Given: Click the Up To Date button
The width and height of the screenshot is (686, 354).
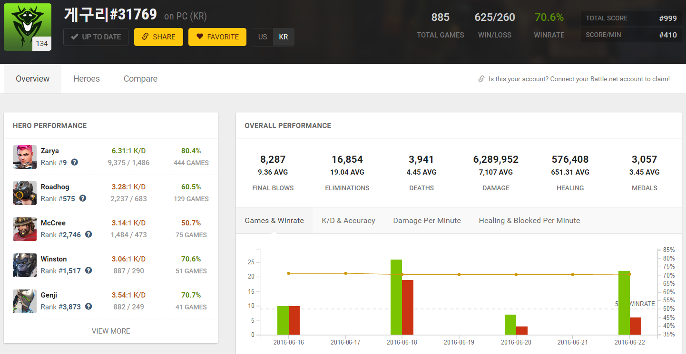Looking at the screenshot, I should point(96,37).
